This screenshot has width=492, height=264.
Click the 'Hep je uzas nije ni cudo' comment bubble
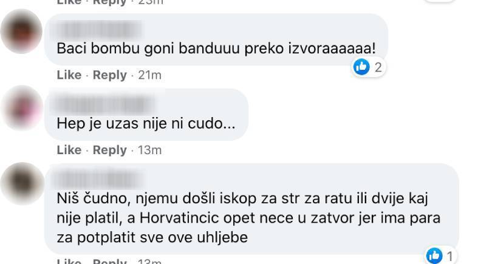point(146,115)
